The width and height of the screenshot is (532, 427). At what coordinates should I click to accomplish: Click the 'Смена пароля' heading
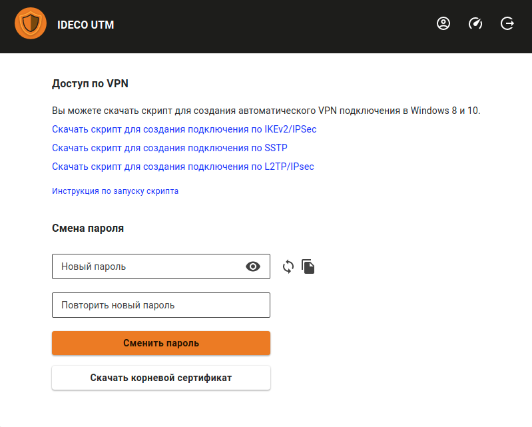[x=88, y=228]
